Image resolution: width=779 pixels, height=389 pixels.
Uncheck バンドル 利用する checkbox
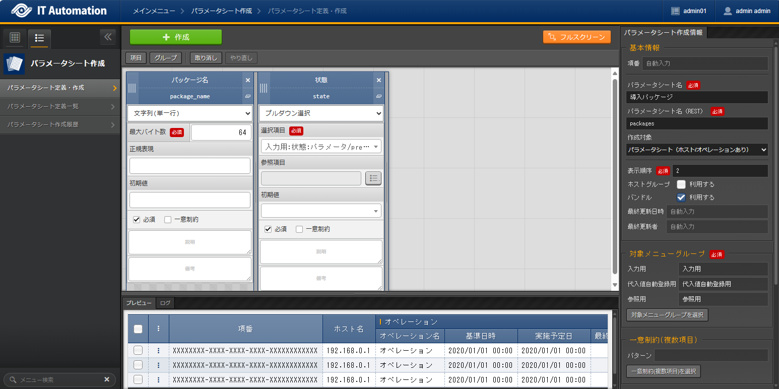pos(681,198)
